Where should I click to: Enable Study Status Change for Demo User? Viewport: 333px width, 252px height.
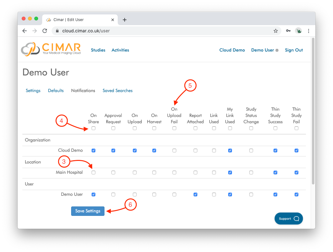[251, 194]
